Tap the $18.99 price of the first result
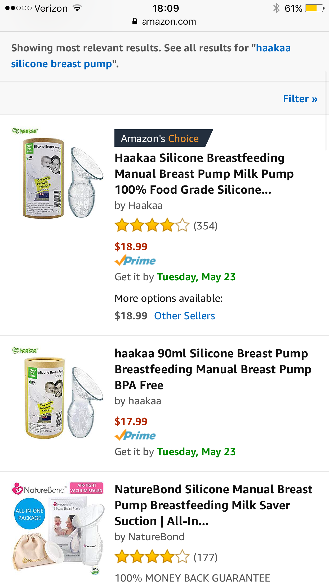This screenshot has height=585, width=329. [131, 246]
